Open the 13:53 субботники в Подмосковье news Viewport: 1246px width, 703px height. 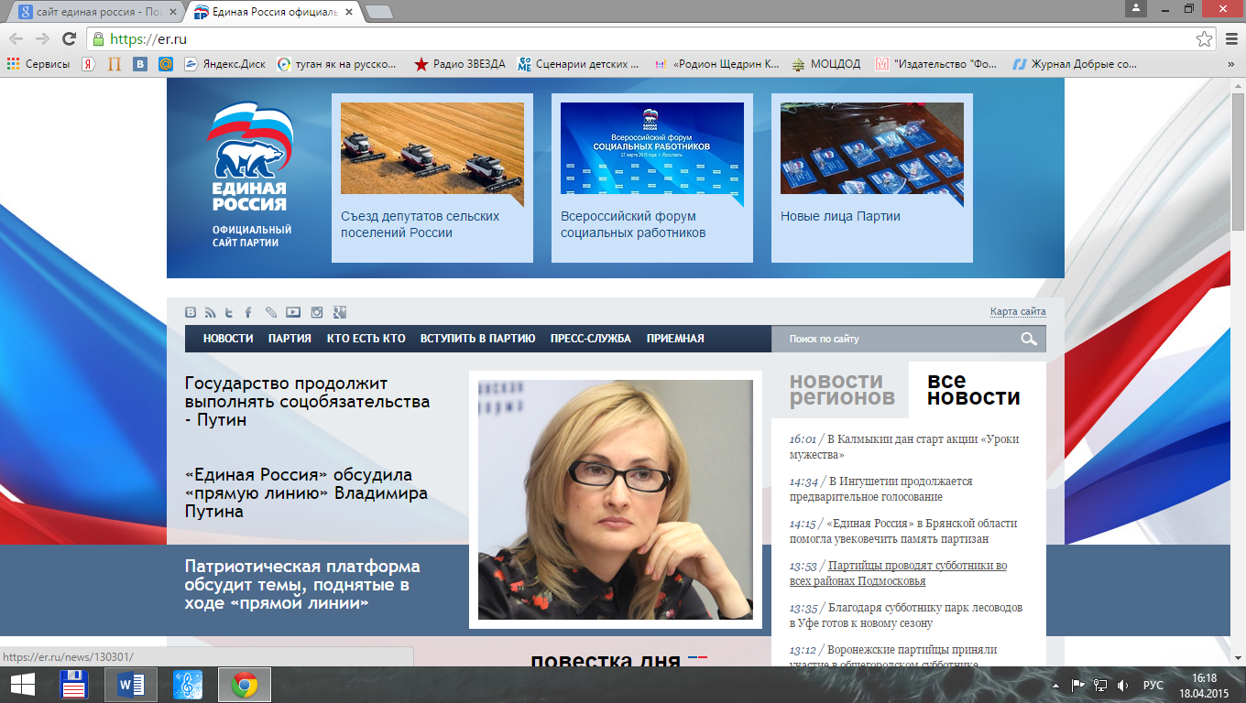[898, 573]
